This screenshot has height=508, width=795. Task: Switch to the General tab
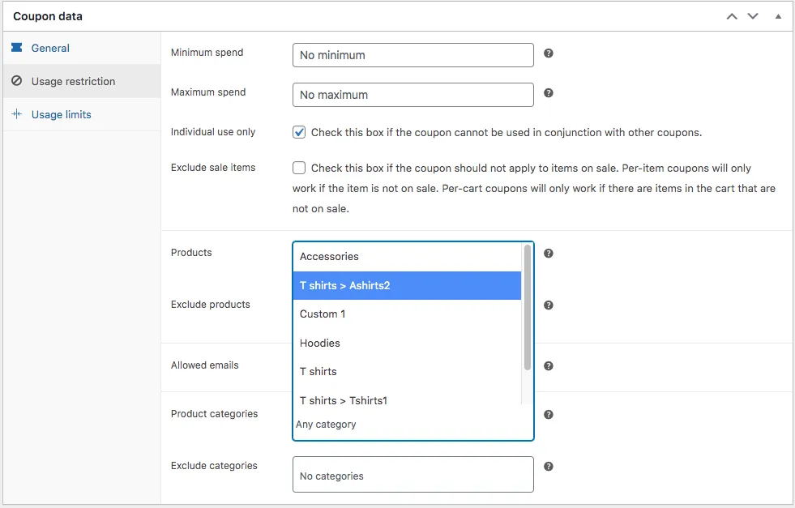point(50,48)
